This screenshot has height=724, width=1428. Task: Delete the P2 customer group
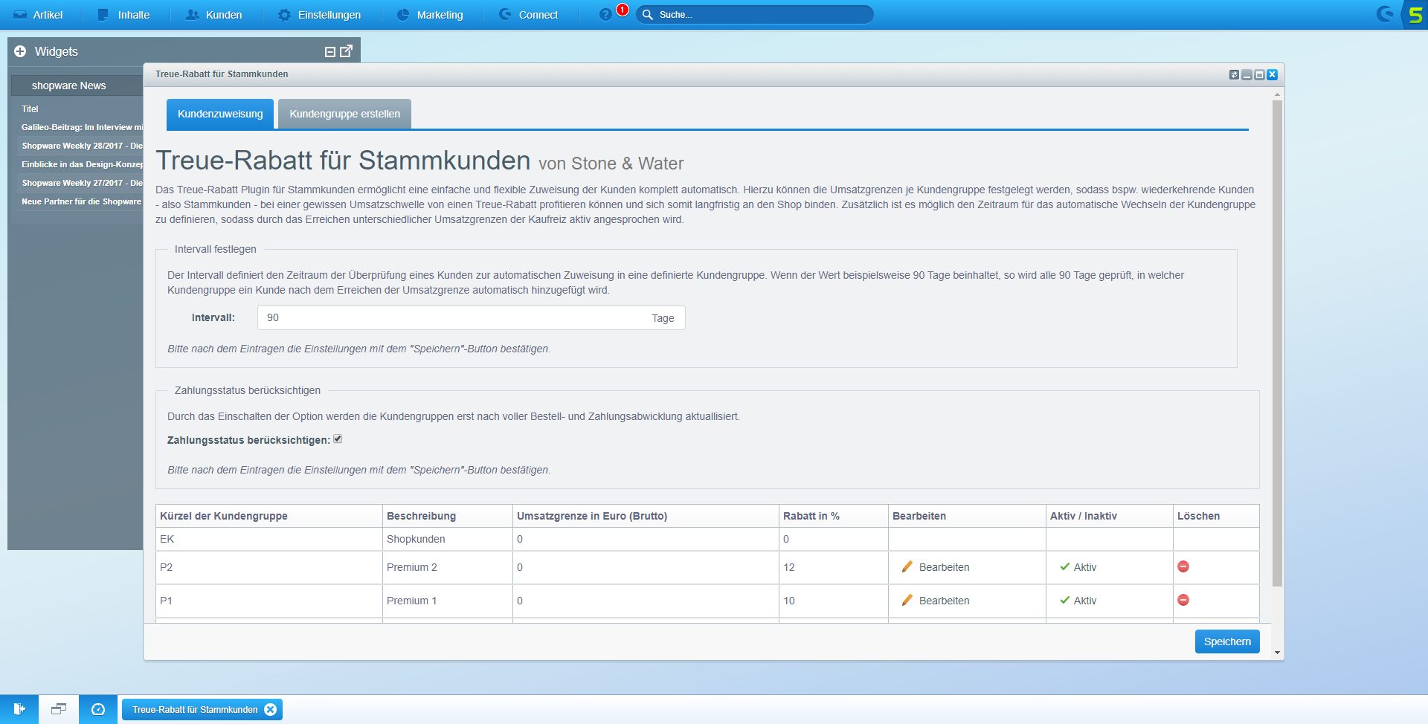(1183, 566)
